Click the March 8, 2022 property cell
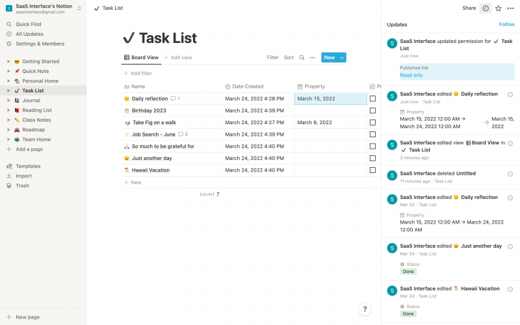The height and width of the screenshot is (325, 520). tap(331, 122)
